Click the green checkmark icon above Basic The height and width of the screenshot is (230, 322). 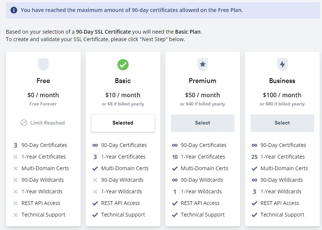[123, 65]
